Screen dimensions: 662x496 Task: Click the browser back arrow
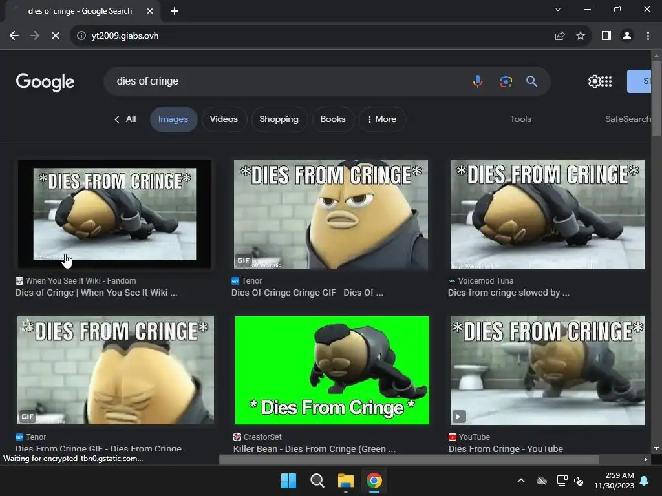coord(14,36)
